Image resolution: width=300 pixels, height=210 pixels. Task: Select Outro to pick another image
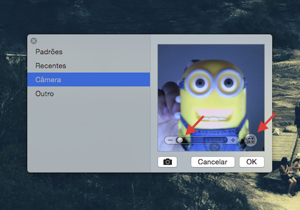[x=45, y=94]
